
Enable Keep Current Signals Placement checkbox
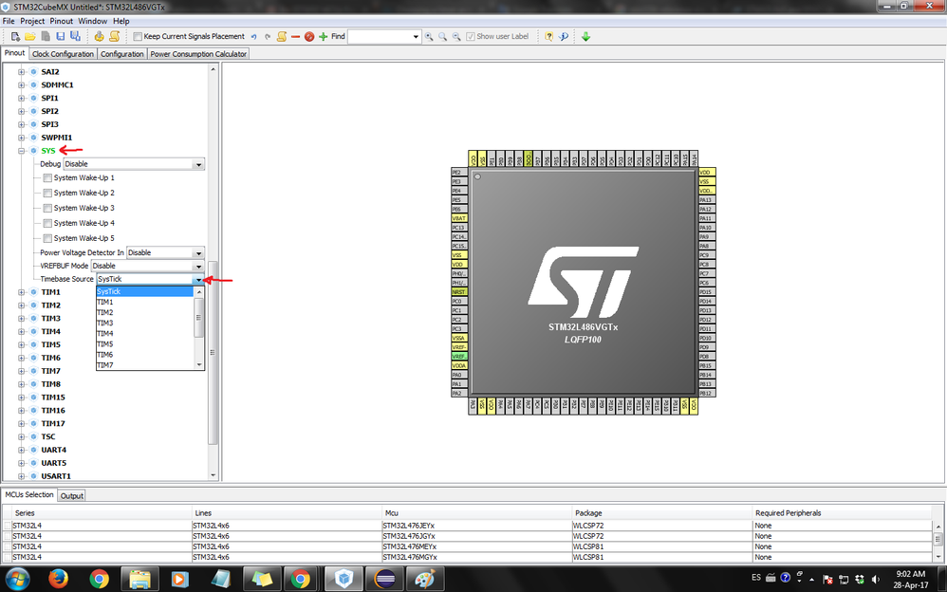click(138, 36)
